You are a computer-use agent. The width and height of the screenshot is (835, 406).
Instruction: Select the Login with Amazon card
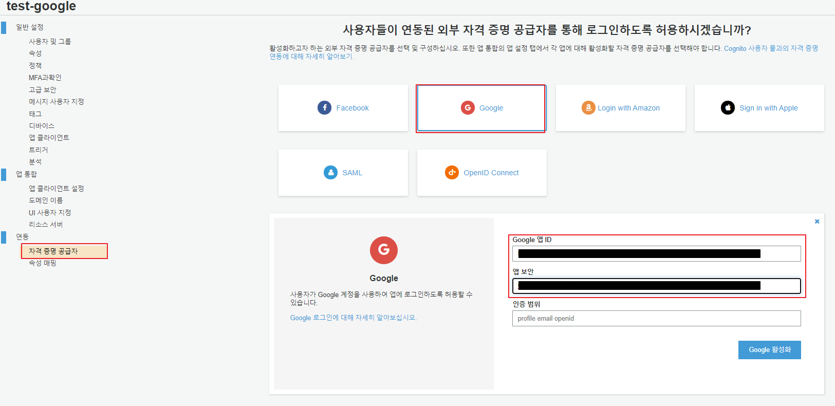[x=621, y=108]
